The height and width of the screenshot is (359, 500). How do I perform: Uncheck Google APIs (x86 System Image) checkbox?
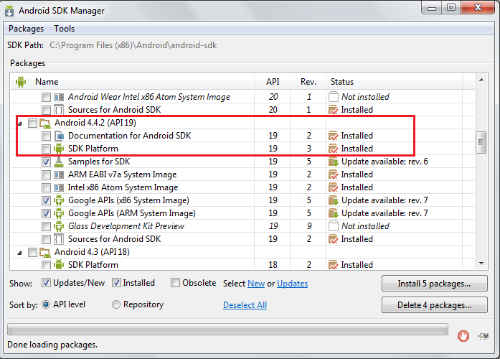pos(46,200)
